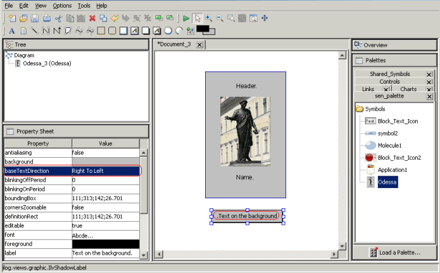Select the Text 'A' tool
This screenshot has width=440, height=273.
coord(12,30)
